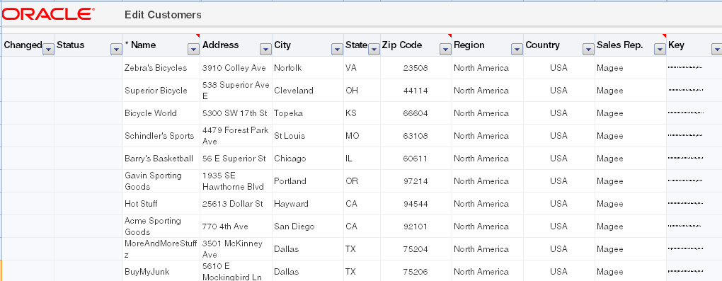Open the City column filter dropdown

point(337,49)
